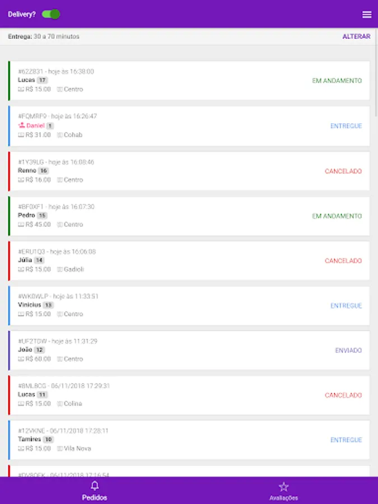Click ENTREGUE status on Tamires order
378x504 pixels.
coord(346,440)
